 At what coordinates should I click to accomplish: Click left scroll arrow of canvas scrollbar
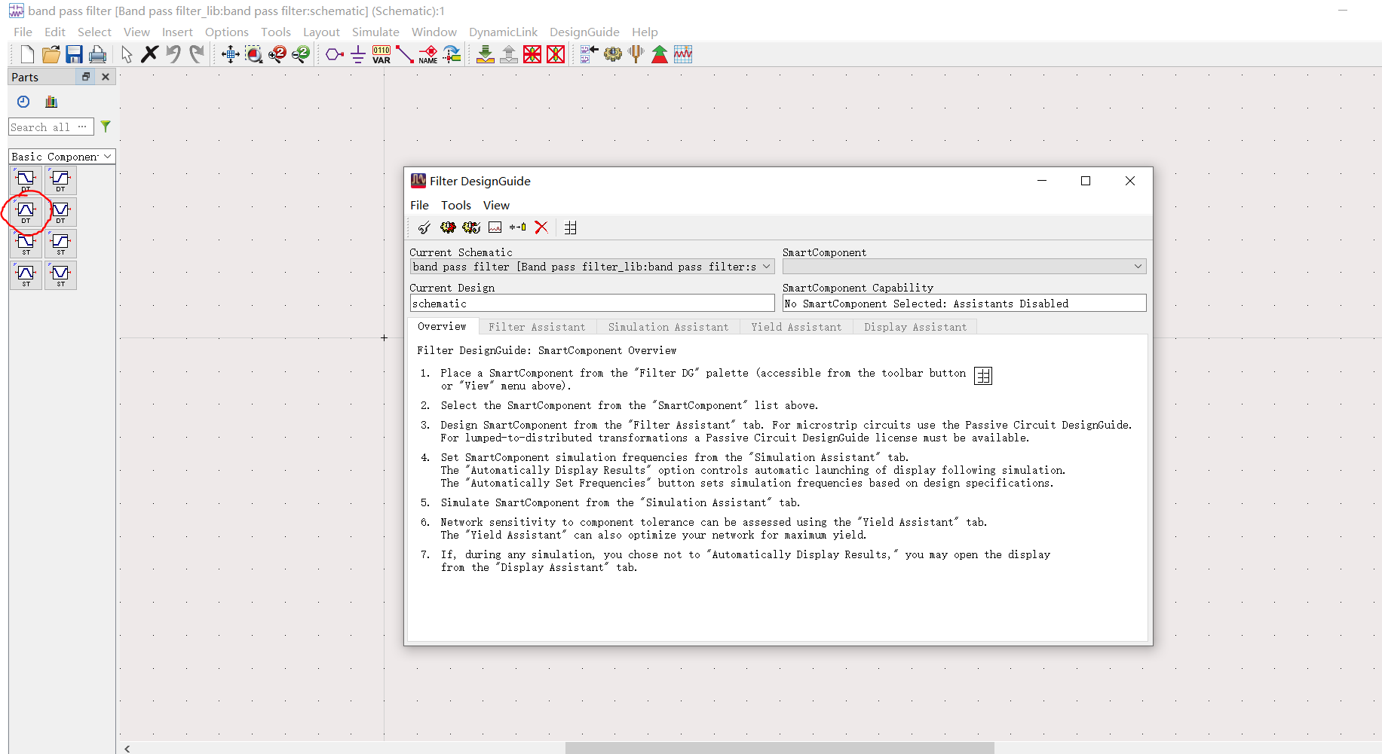127,748
